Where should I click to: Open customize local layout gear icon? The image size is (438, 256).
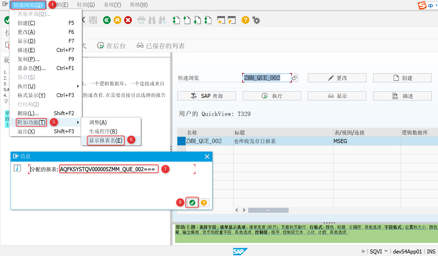(x=256, y=20)
